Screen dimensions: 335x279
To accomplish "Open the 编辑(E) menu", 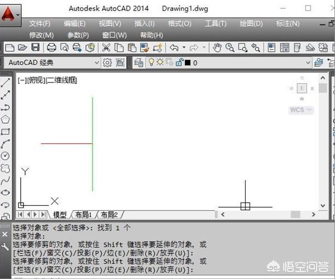I will [75, 23].
